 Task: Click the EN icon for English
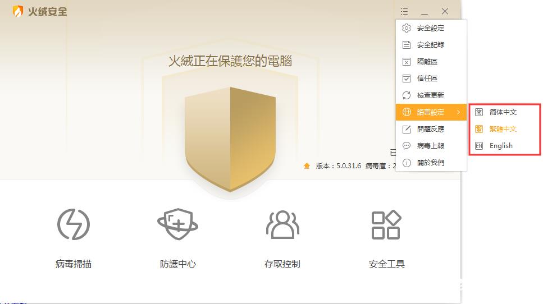tap(479, 146)
